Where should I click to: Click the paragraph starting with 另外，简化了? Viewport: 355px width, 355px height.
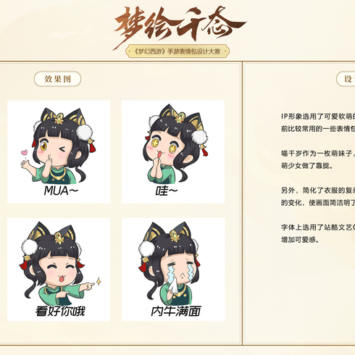coord(318,196)
